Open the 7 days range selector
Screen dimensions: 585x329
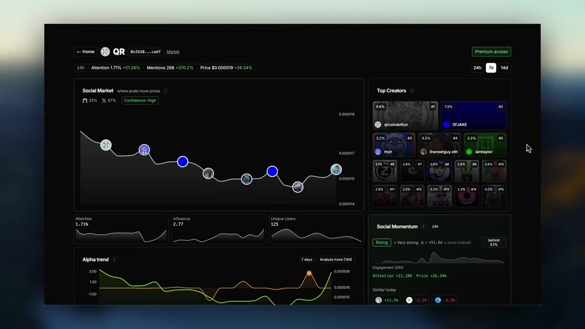(307, 260)
